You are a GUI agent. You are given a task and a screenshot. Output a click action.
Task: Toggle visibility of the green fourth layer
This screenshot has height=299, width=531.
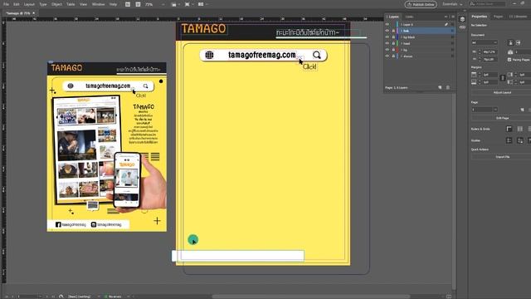coord(387,43)
